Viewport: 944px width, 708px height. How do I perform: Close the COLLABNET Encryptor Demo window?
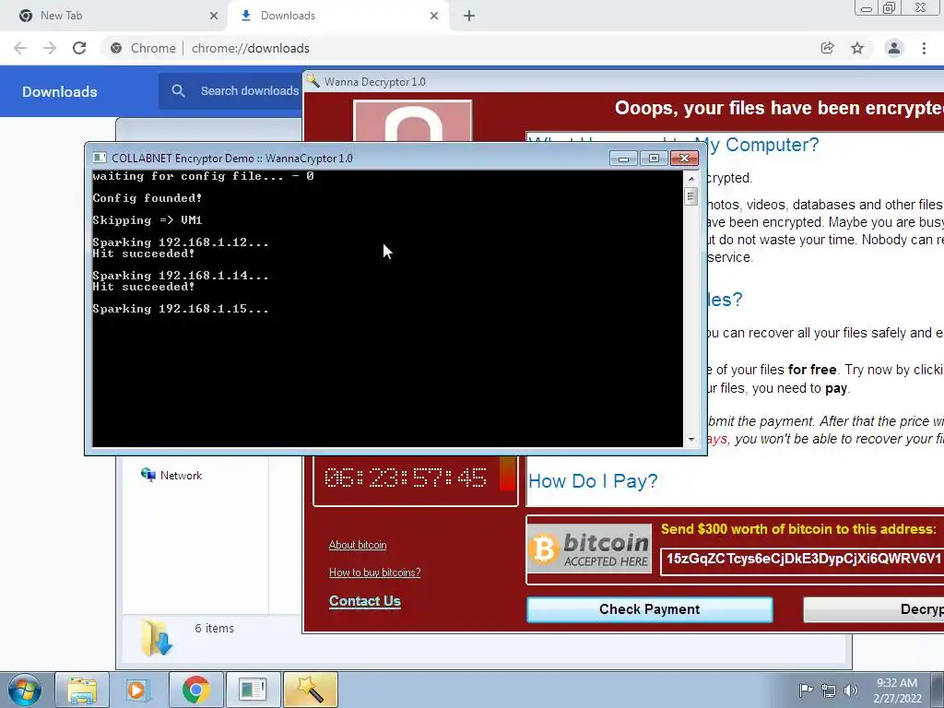[685, 159]
